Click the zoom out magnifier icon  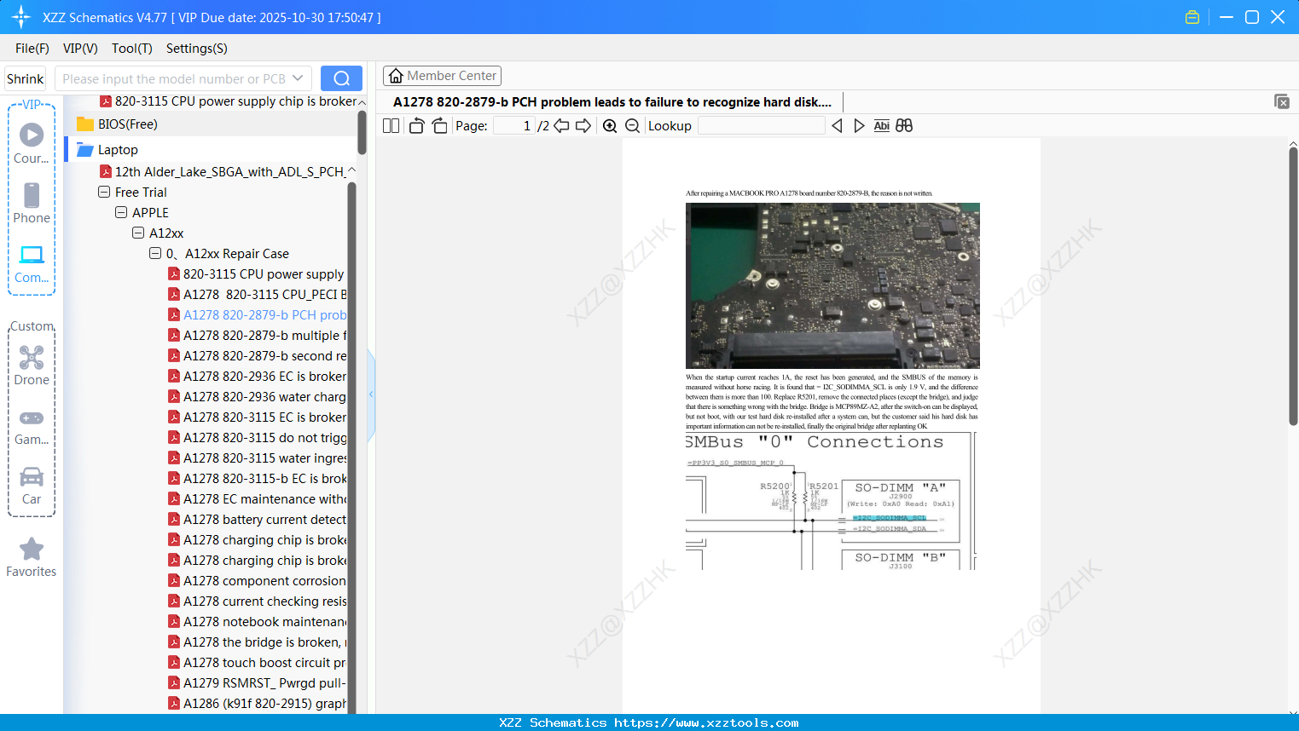[x=632, y=126]
